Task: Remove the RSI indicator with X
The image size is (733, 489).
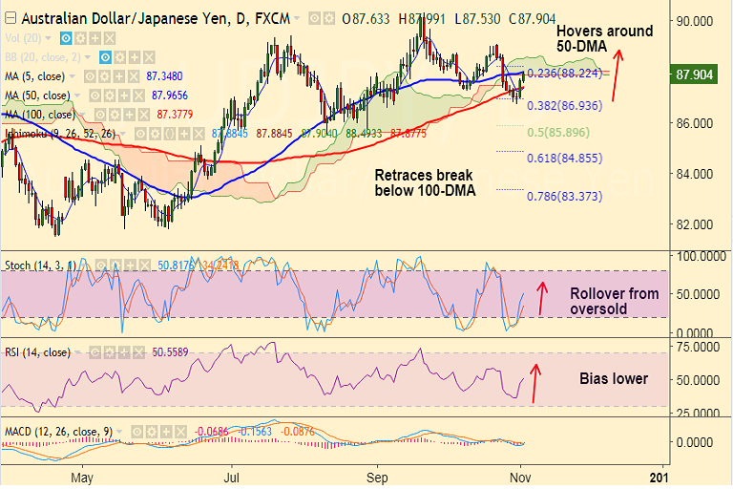Action: pyautogui.click(x=138, y=352)
